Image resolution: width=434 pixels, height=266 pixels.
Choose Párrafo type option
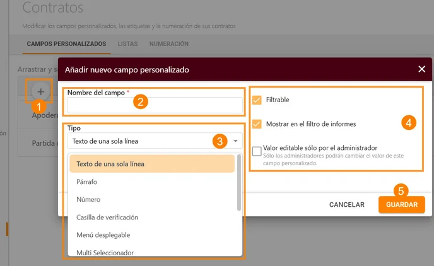[x=152, y=182]
